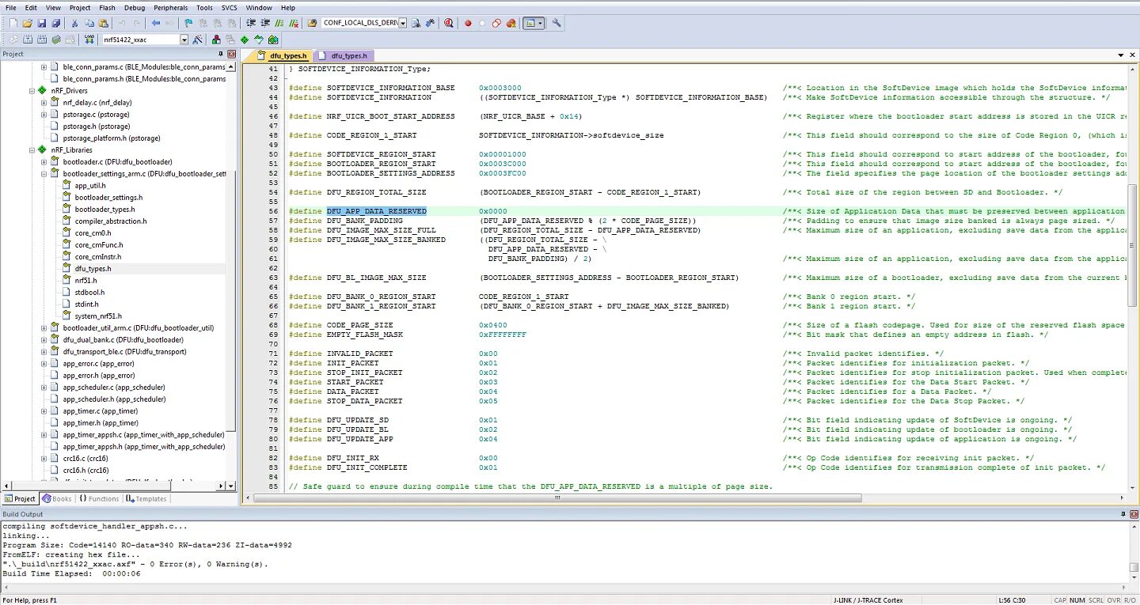Close the Build Output panel
Viewport: 1140px width, 605px height.
click(1133, 514)
